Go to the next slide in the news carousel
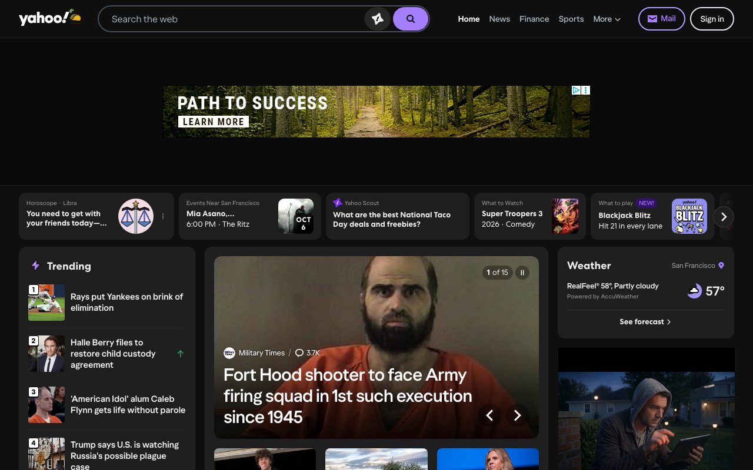Image resolution: width=753 pixels, height=470 pixels. tap(517, 415)
